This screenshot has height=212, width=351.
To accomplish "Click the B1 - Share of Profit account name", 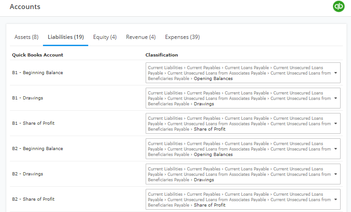I will coord(33,123).
